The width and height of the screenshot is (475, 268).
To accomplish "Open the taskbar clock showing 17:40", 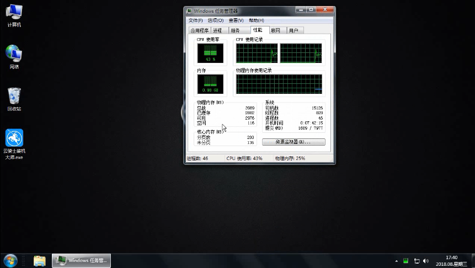I will point(451,261).
